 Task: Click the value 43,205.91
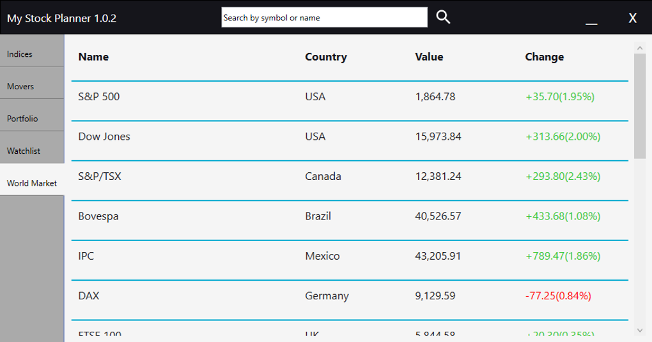(439, 256)
